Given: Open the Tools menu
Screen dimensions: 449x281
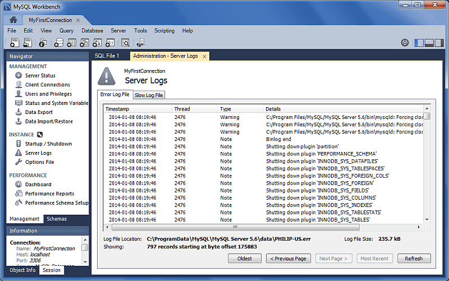Looking at the screenshot, I should [x=140, y=31].
